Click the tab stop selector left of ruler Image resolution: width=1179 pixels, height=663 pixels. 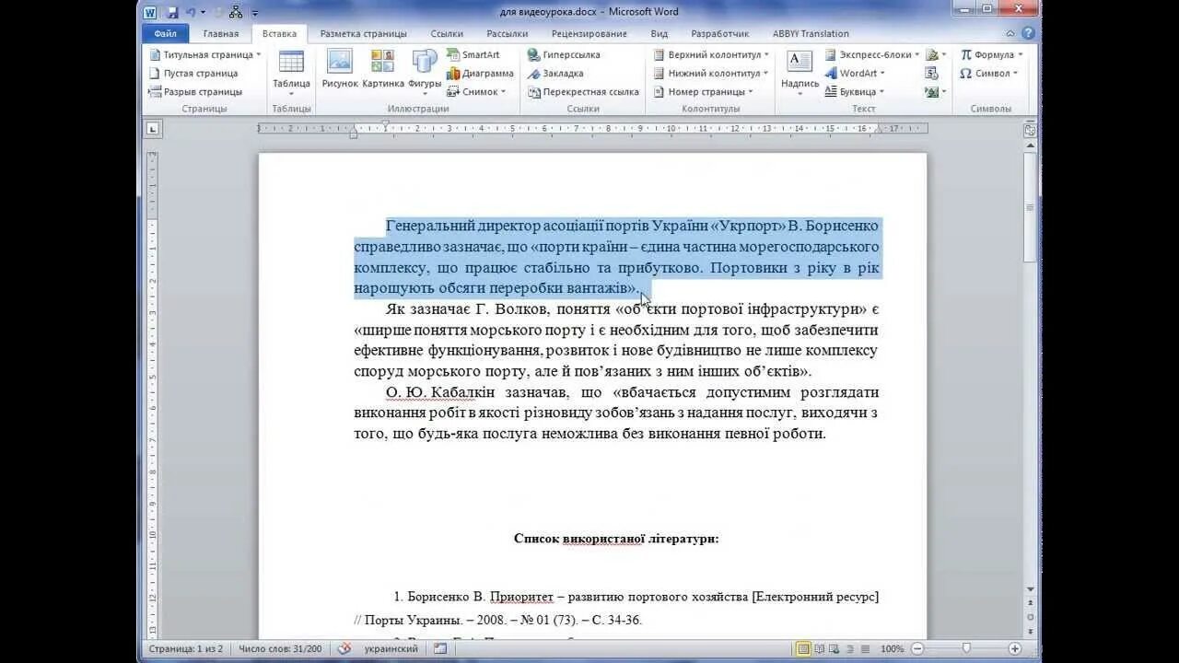click(152, 129)
